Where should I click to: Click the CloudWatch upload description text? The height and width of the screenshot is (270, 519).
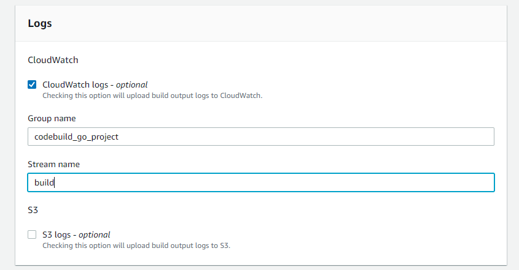(152, 95)
